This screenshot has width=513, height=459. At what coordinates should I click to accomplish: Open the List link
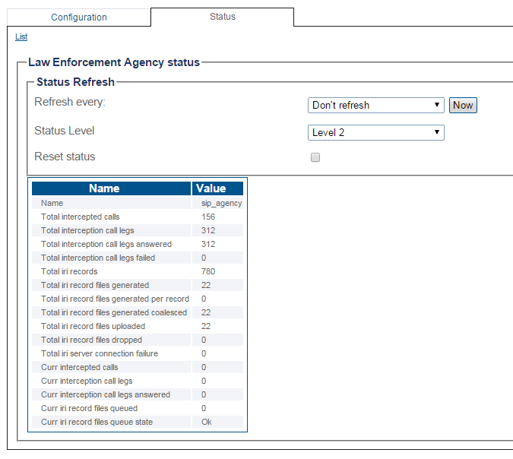pyautogui.click(x=21, y=36)
